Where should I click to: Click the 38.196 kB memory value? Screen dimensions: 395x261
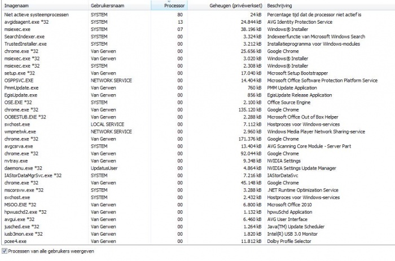(x=251, y=29)
